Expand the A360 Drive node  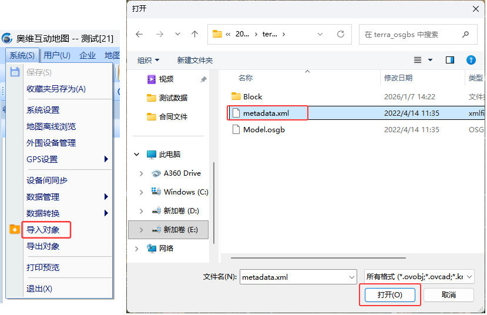pyautogui.click(x=142, y=173)
